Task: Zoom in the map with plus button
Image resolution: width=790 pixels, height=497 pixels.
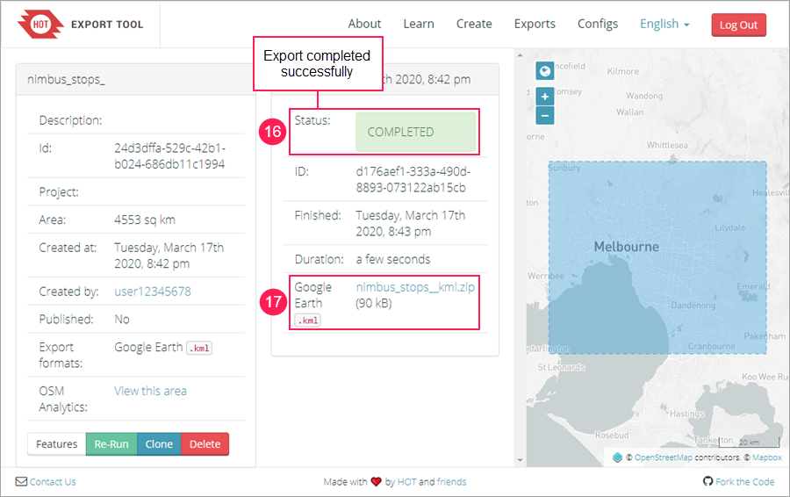Action: point(544,97)
